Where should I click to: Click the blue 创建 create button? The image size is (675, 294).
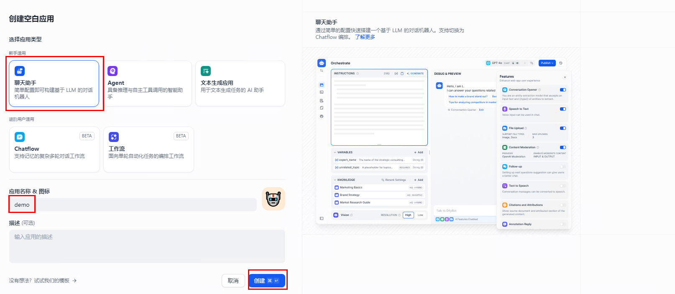(x=267, y=281)
